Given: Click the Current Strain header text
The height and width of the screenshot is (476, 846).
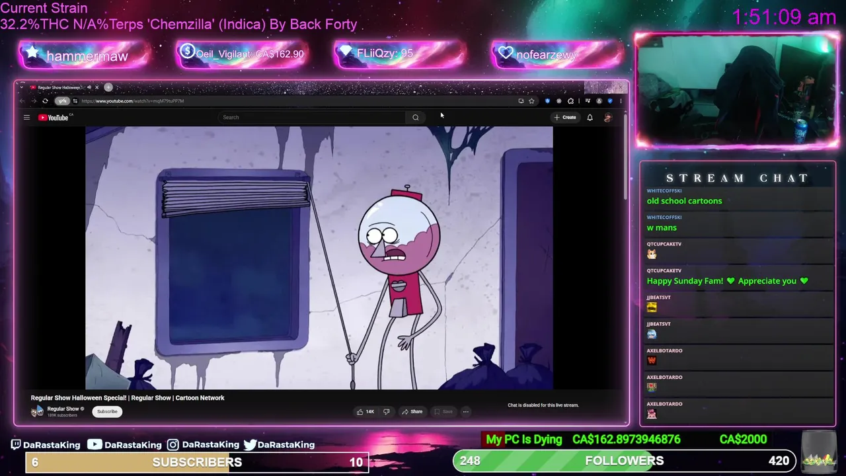Looking at the screenshot, I should click(x=44, y=8).
